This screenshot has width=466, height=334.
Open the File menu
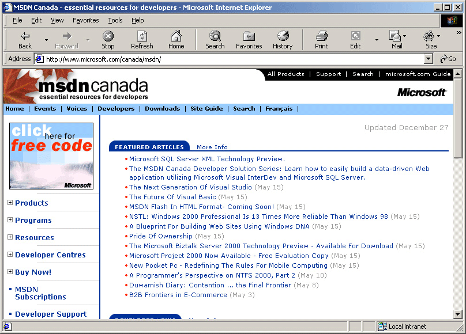pos(17,20)
